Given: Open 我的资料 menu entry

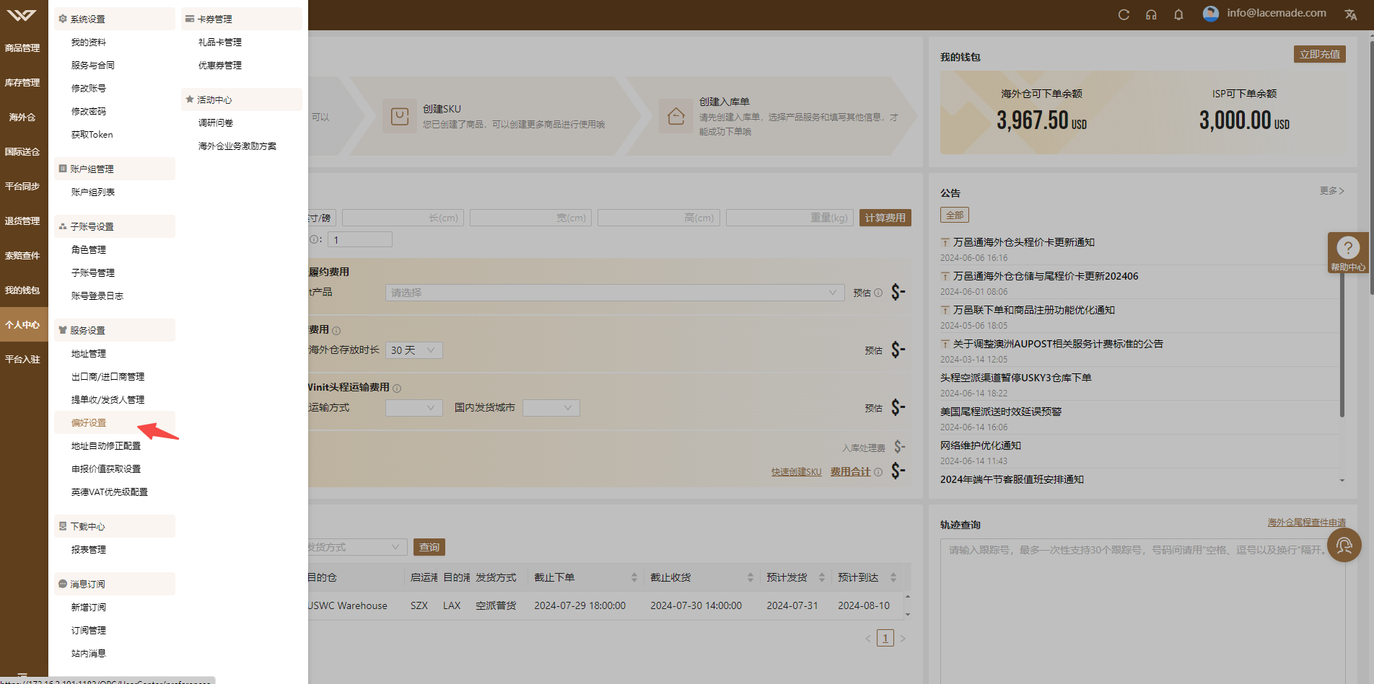Looking at the screenshot, I should pos(89,43).
